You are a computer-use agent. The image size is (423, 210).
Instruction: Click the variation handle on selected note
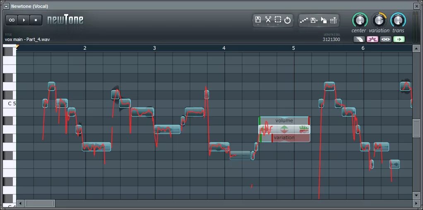click(284, 138)
